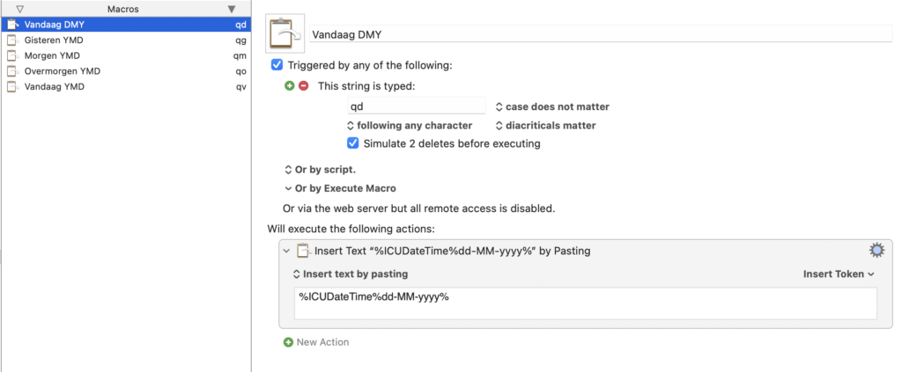Viewport: 902px width, 372px height.
Task: Expand the Or by Execute Macro section
Action: click(x=288, y=188)
